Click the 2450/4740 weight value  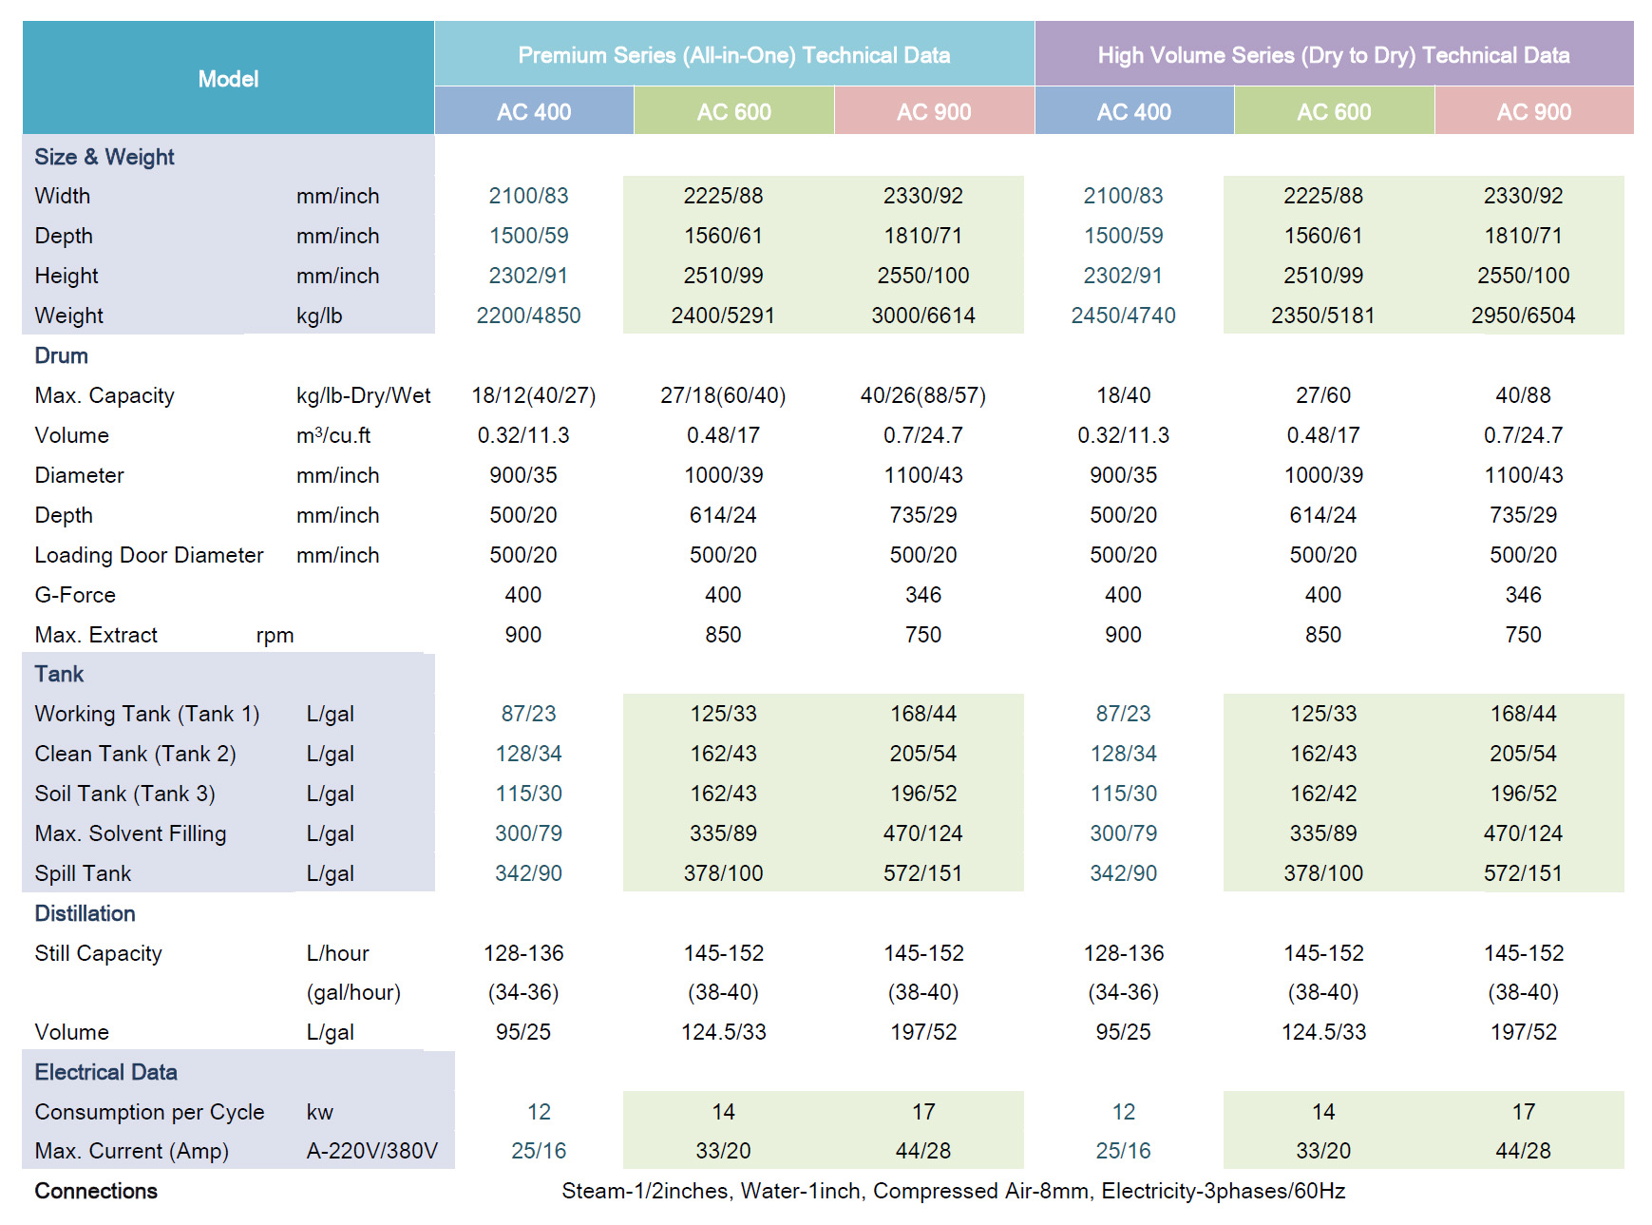pyautogui.click(x=1123, y=316)
